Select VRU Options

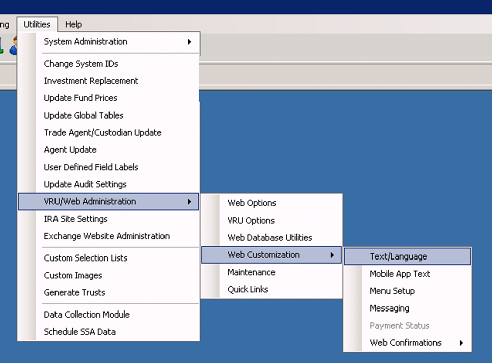[x=271, y=221]
